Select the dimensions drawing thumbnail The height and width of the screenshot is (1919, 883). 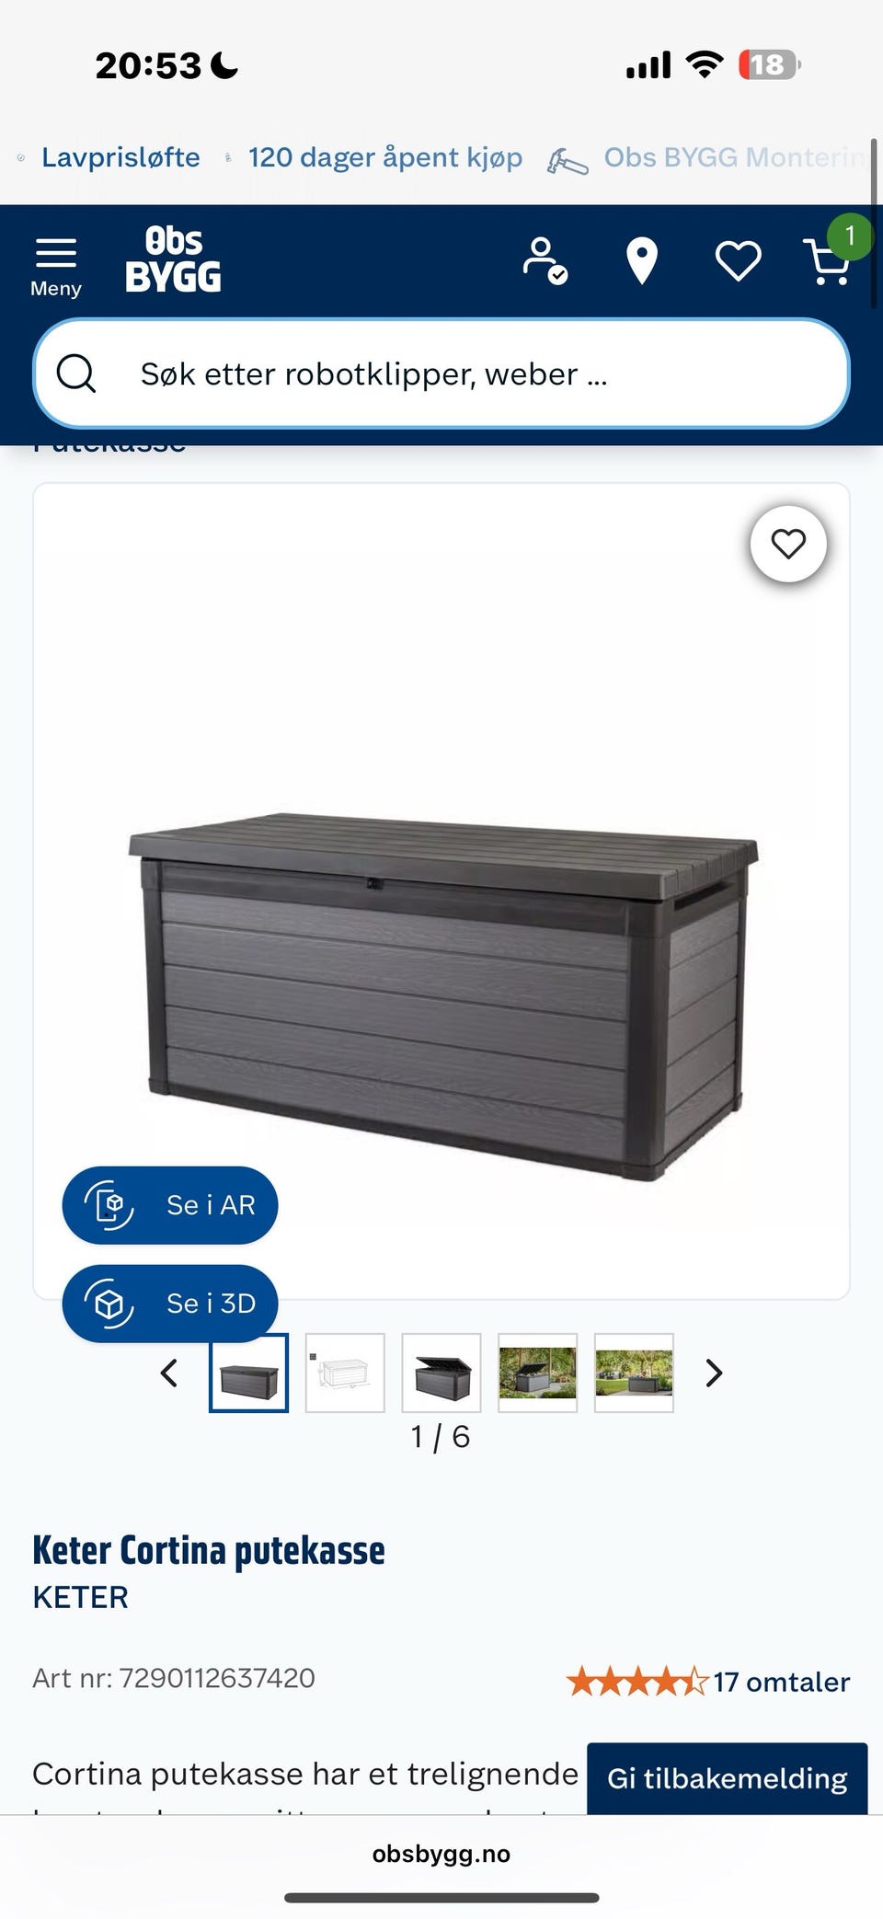pos(345,1373)
